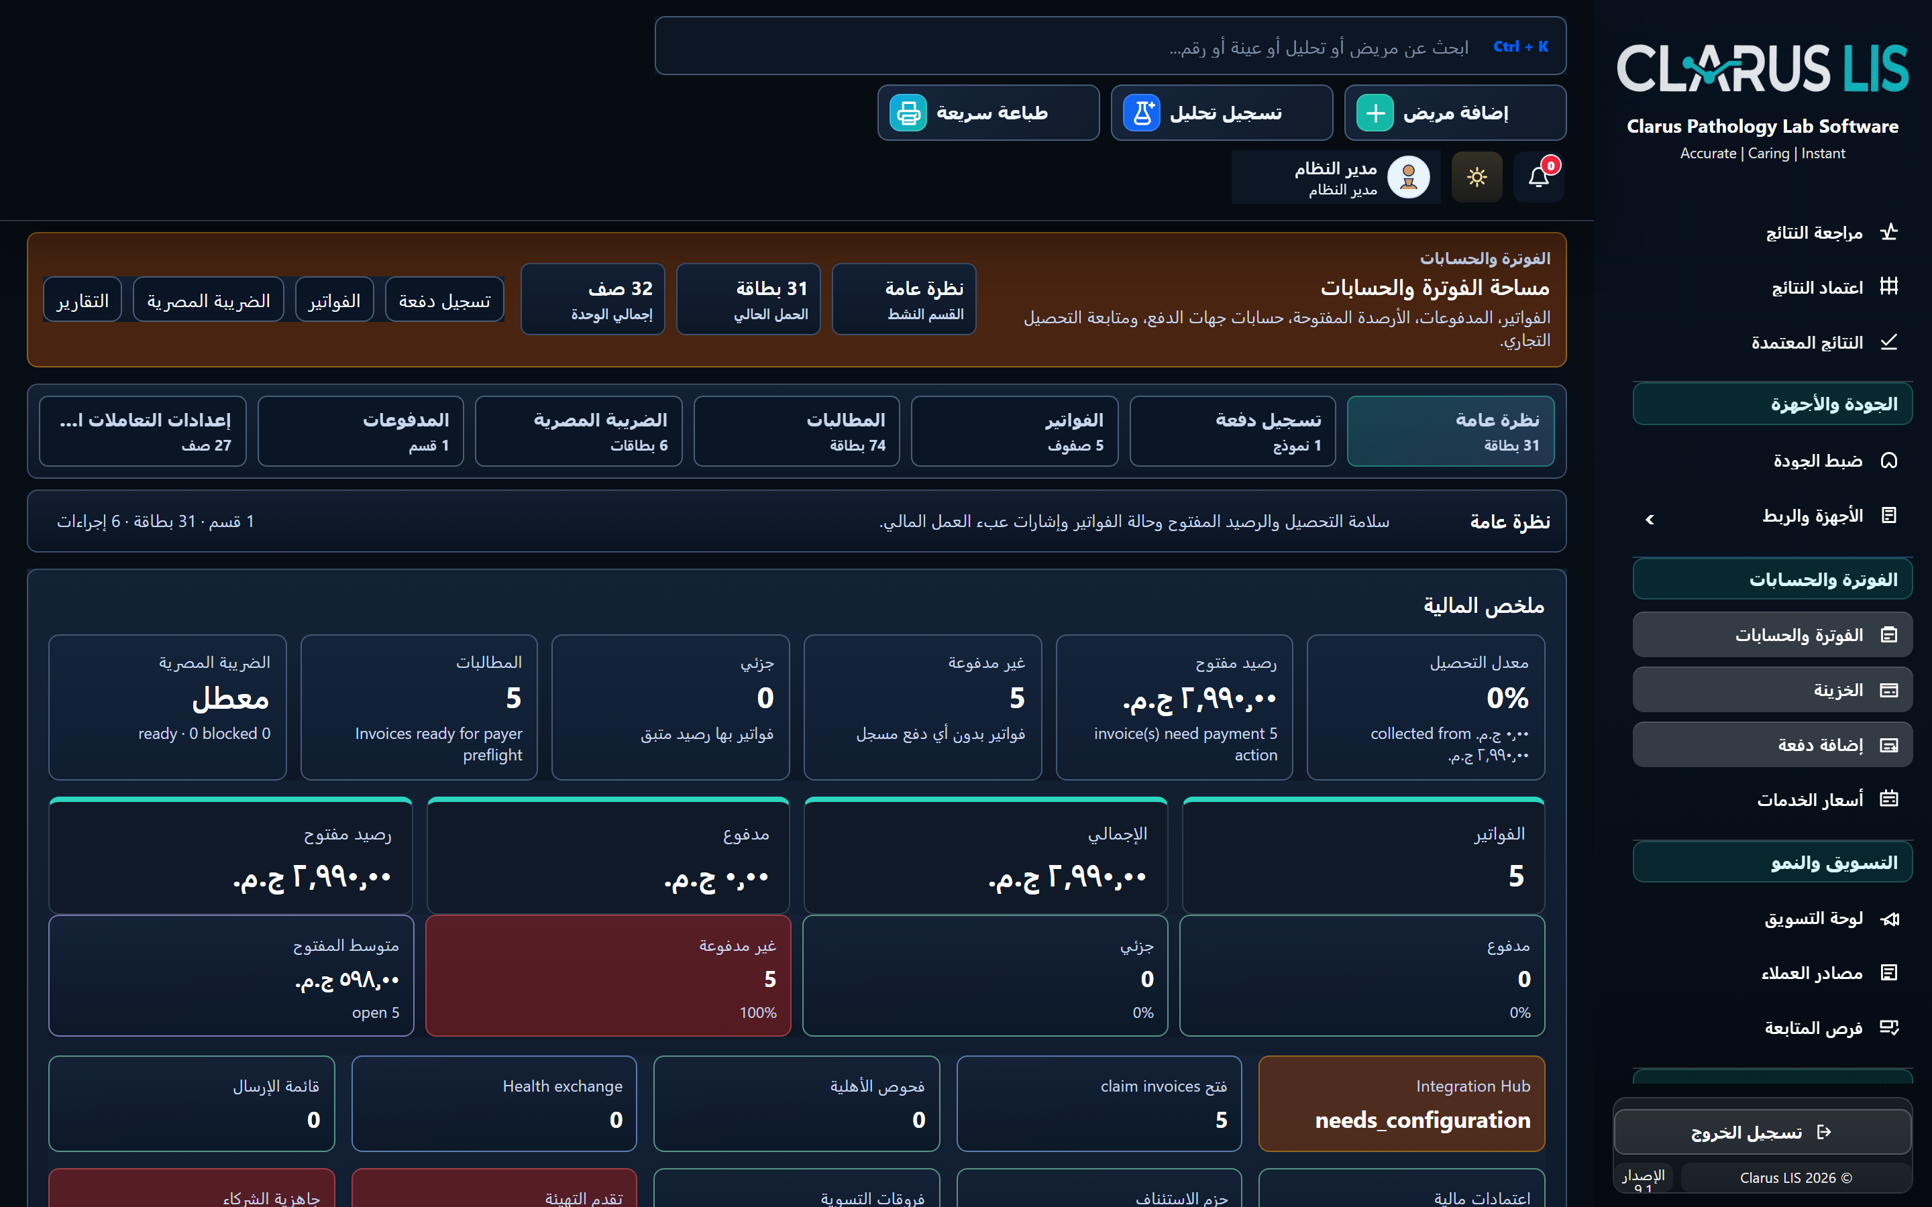Click the التقارير header shortcut button
Viewport: 1932px width, 1207px height.
pos(83,300)
